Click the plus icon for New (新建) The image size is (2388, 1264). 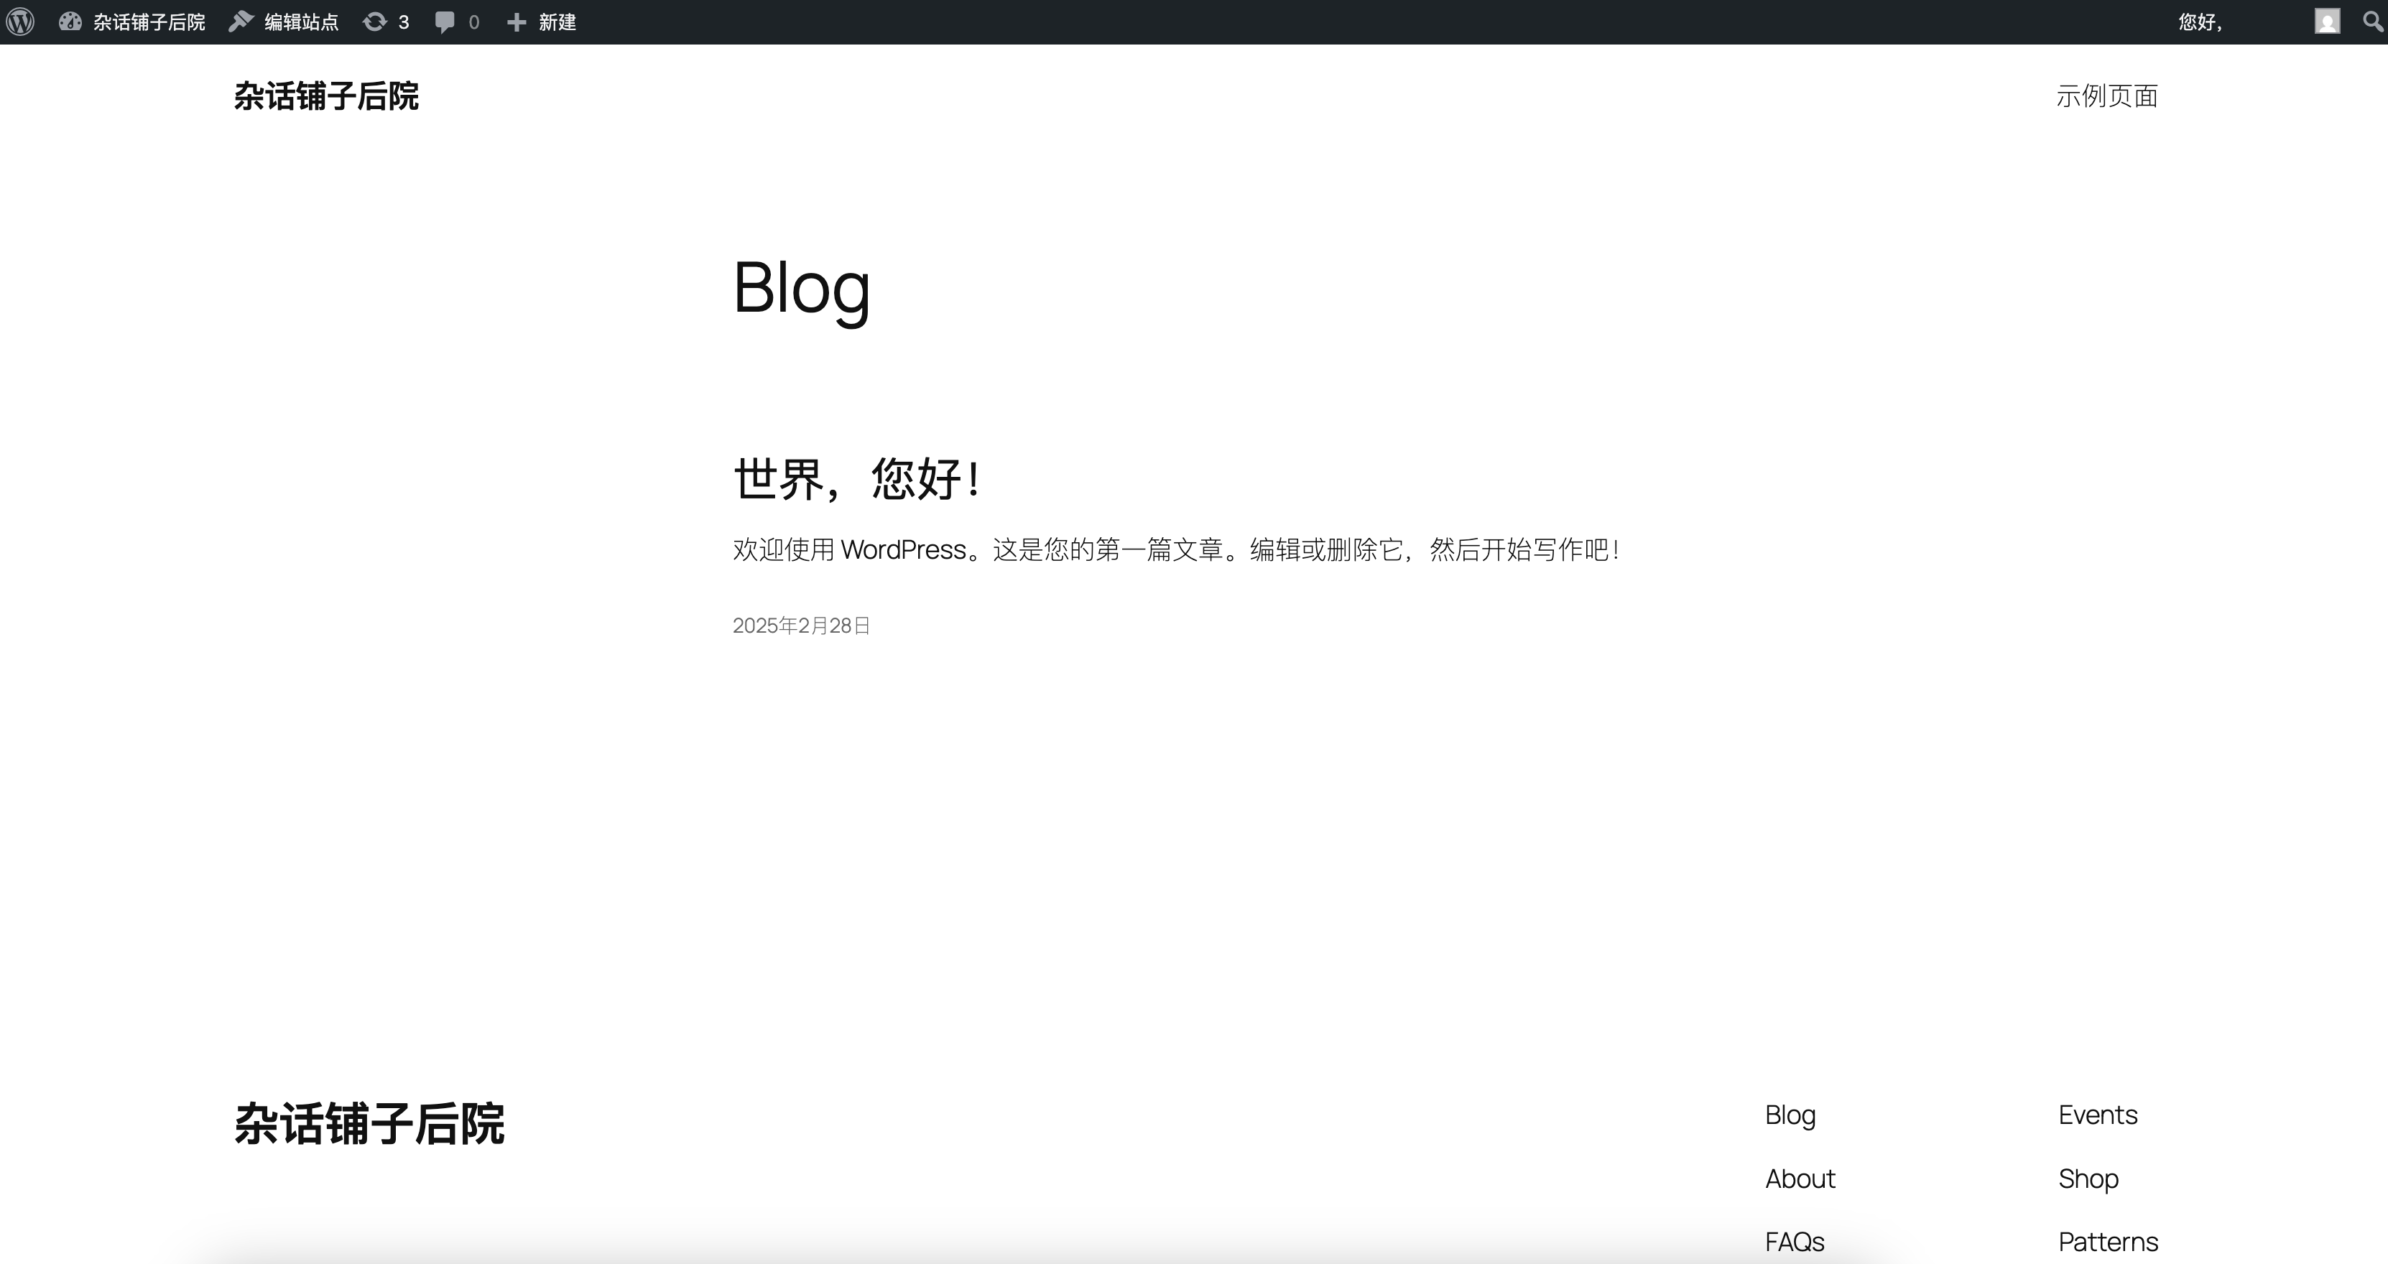click(x=517, y=22)
